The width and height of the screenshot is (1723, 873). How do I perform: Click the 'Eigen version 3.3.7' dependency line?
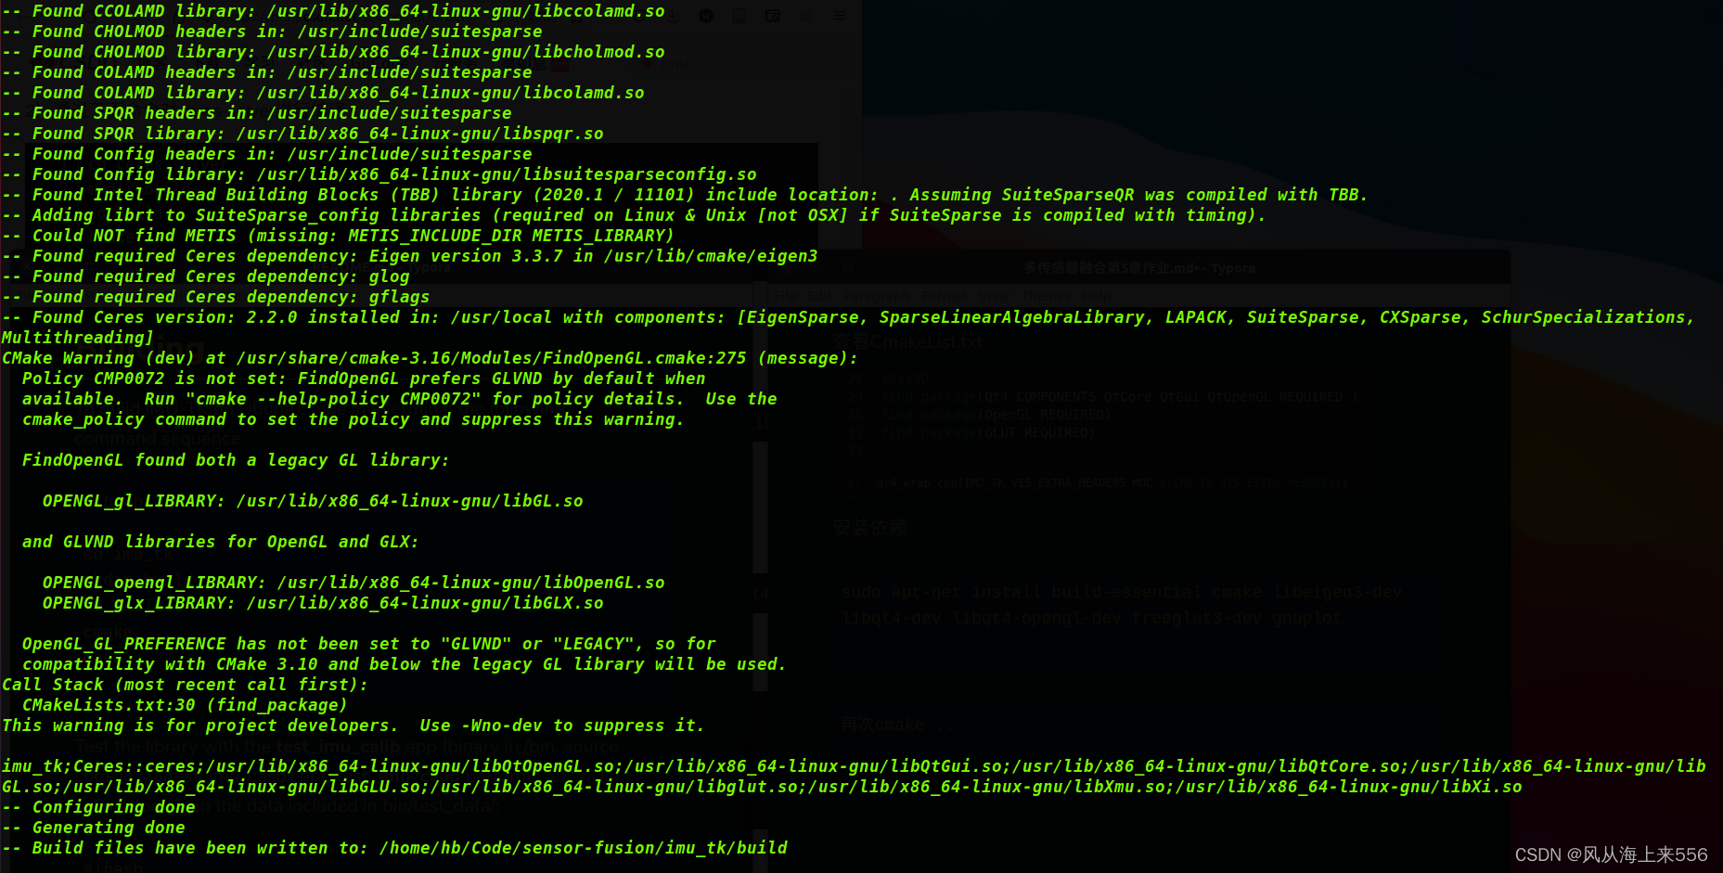tap(410, 256)
